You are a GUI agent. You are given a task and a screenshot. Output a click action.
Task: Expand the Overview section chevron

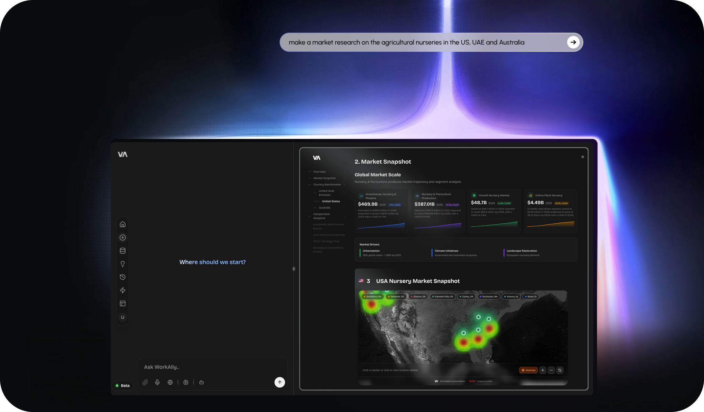[345, 172]
